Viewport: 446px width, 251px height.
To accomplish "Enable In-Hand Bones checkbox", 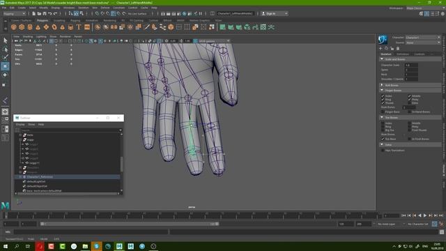I will (409, 112).
